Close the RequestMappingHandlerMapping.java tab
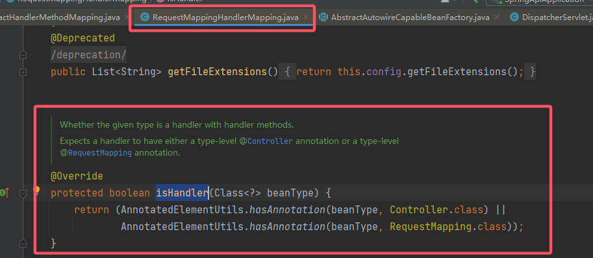 pyautogui.click(x=306, y=17)
